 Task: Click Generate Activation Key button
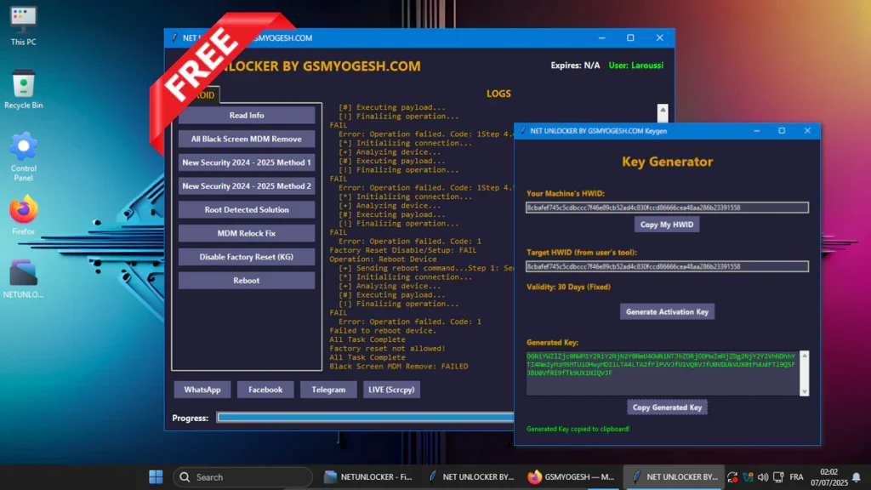[x=667, y=311]
